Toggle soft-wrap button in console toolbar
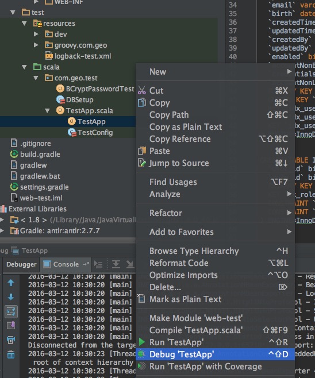 tap(11, 312)
